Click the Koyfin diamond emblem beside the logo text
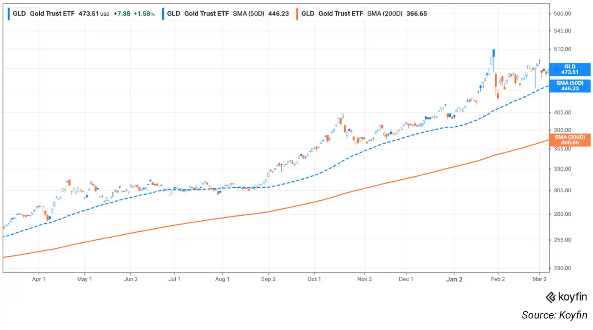 (549, 298)
